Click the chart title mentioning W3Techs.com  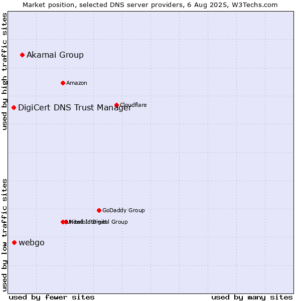pos(150,5)
